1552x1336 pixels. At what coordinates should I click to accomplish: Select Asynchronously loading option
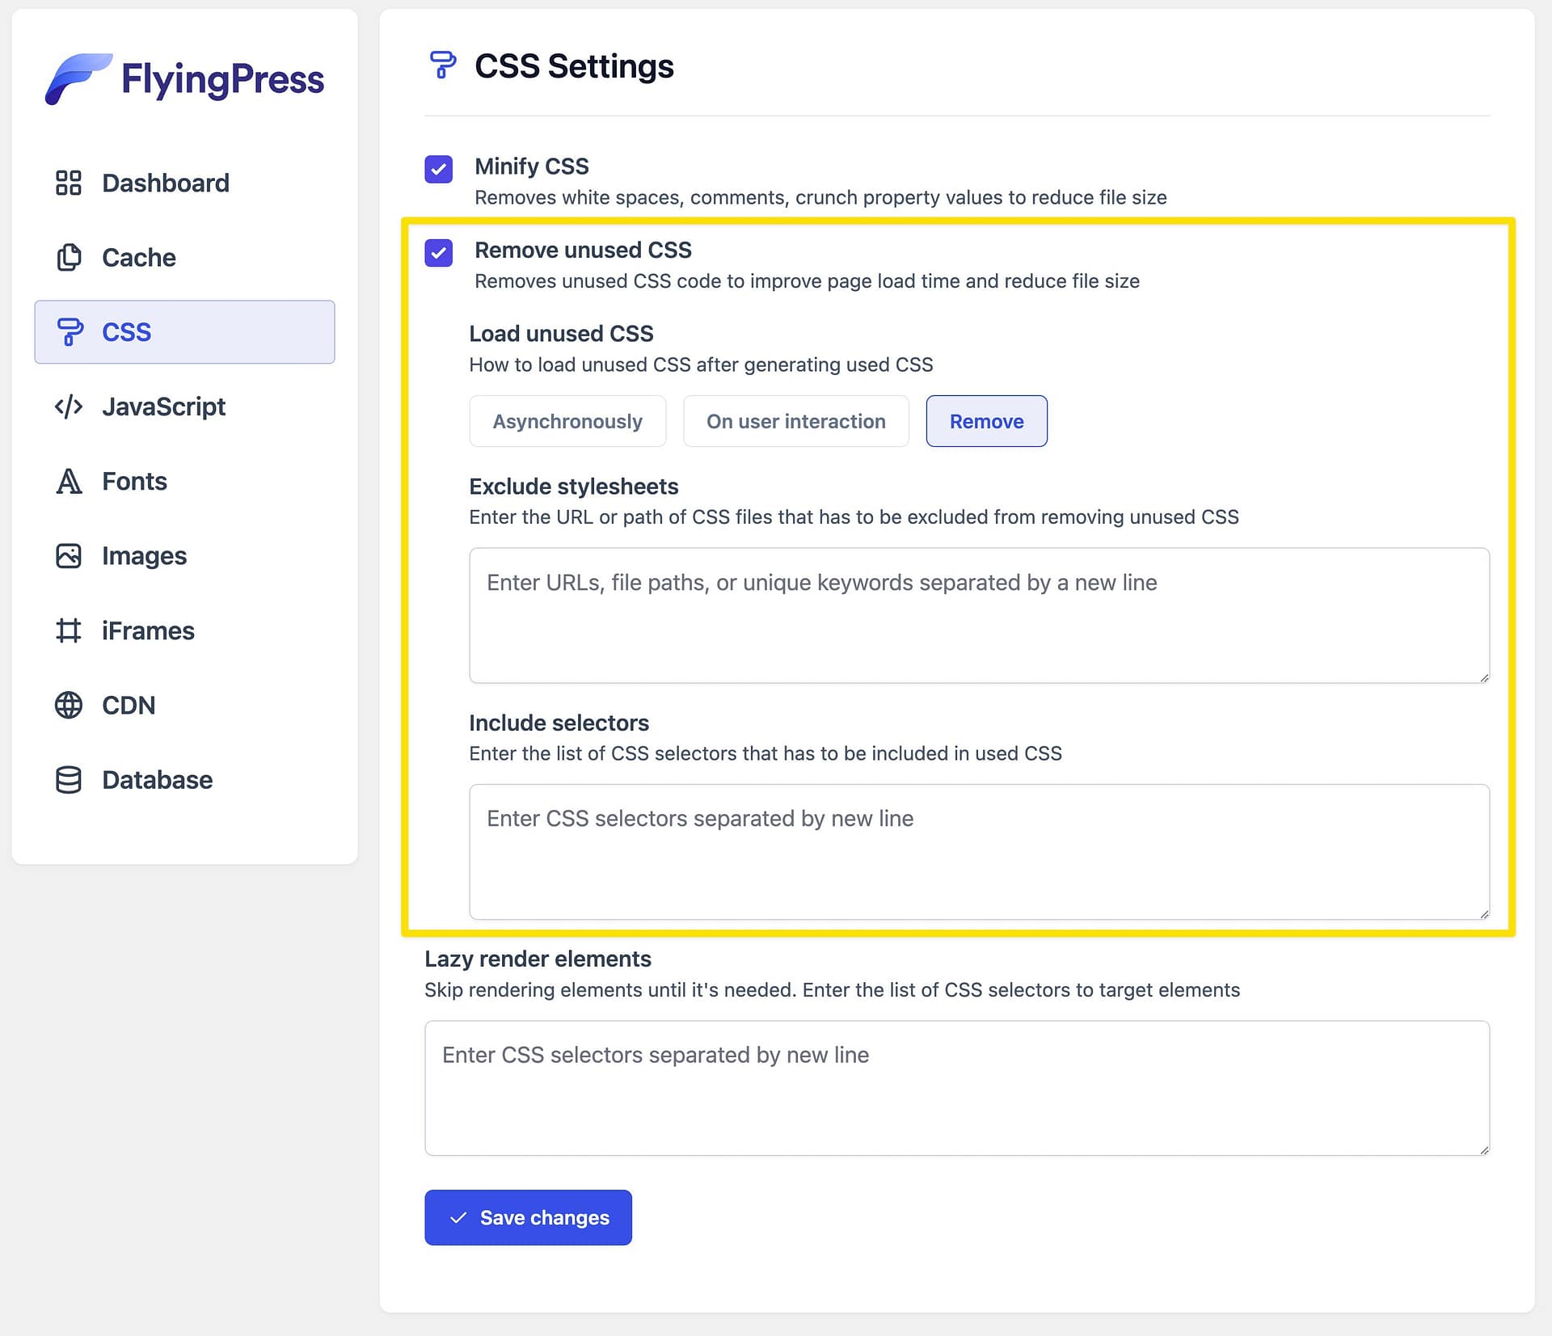(x=567, y=421)
